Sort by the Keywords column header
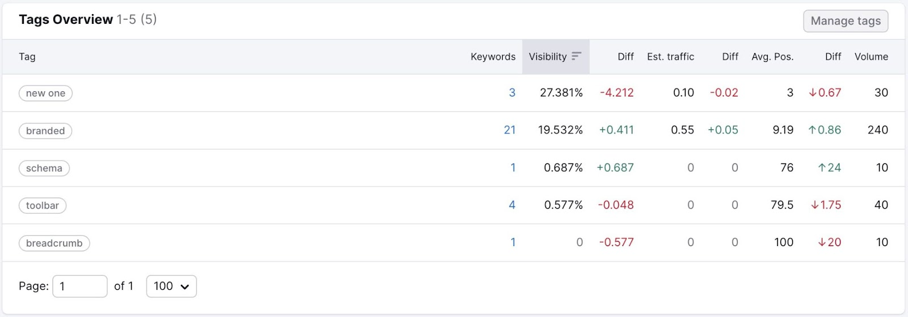This screenshot has width=908, height=317. coord(493,57)
